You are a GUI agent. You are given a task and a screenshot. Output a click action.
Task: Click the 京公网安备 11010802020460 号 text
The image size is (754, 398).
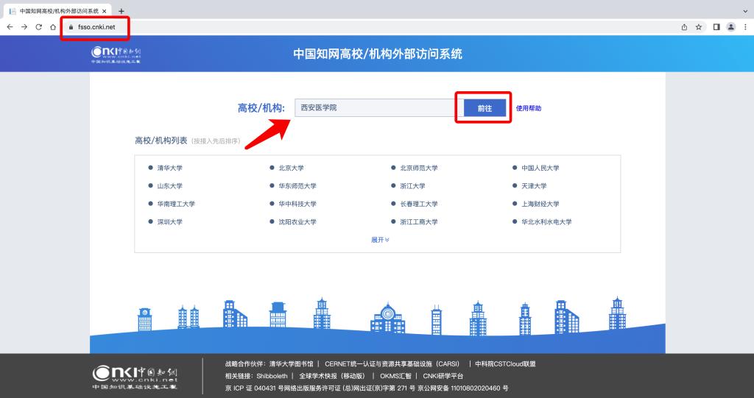[462, 388]
